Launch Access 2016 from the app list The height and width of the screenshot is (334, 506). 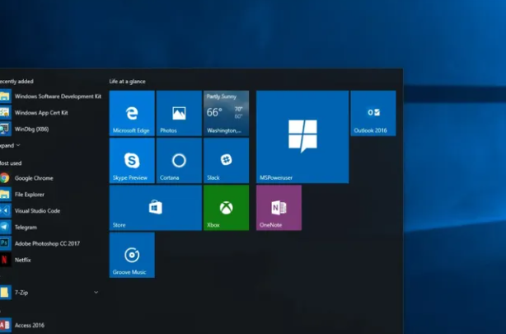point(30,325)
